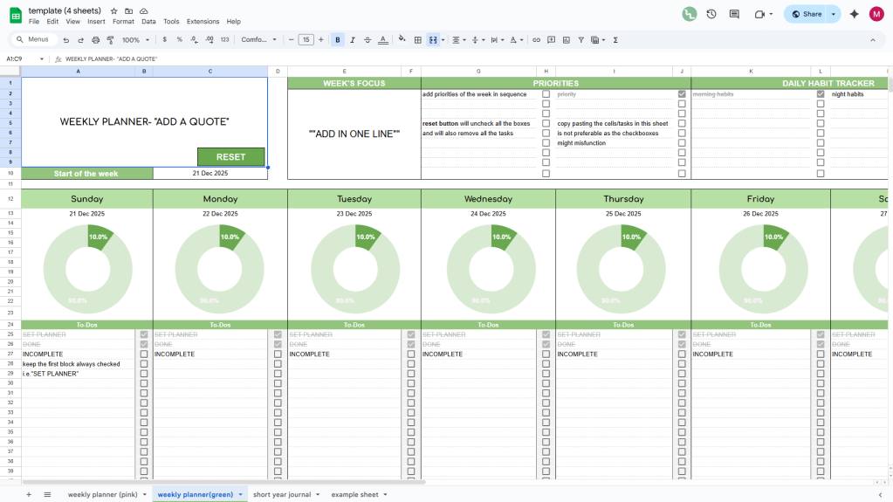Viewport: 893px width, 502px height.
Task: Click the Gemini sparkle icon
Action: click(854, 14)
